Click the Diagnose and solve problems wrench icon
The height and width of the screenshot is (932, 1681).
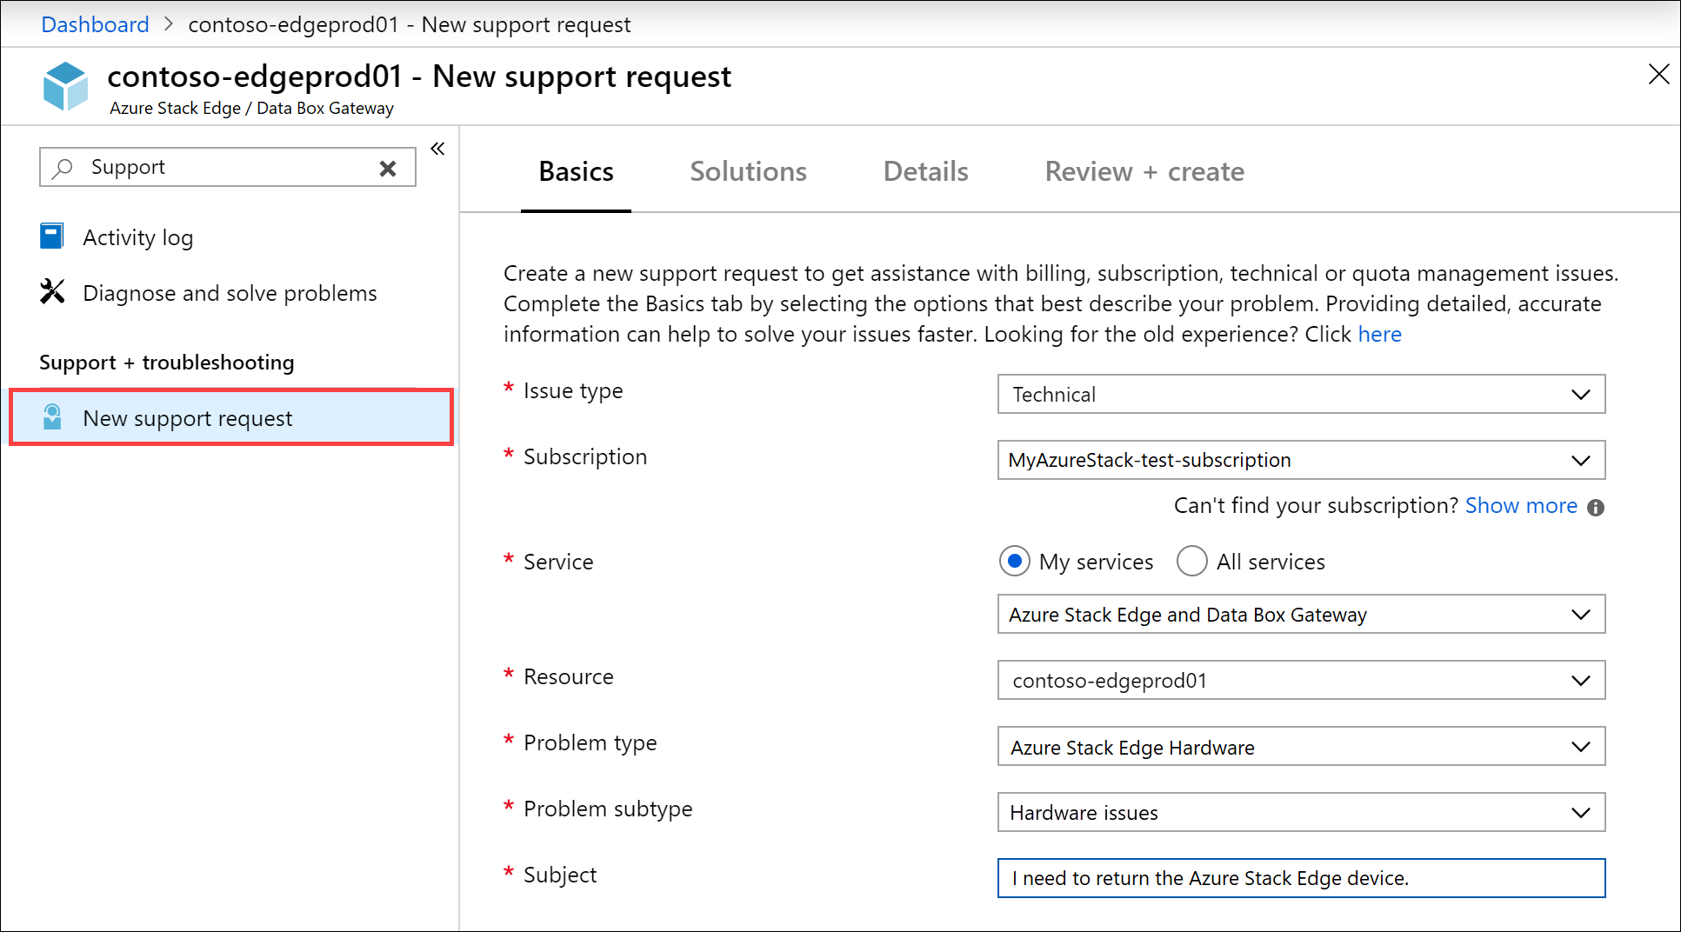click(x=52, y=292)
